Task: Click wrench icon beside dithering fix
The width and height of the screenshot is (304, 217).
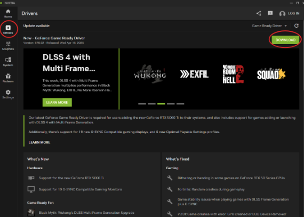Action: tap(170, 178)
